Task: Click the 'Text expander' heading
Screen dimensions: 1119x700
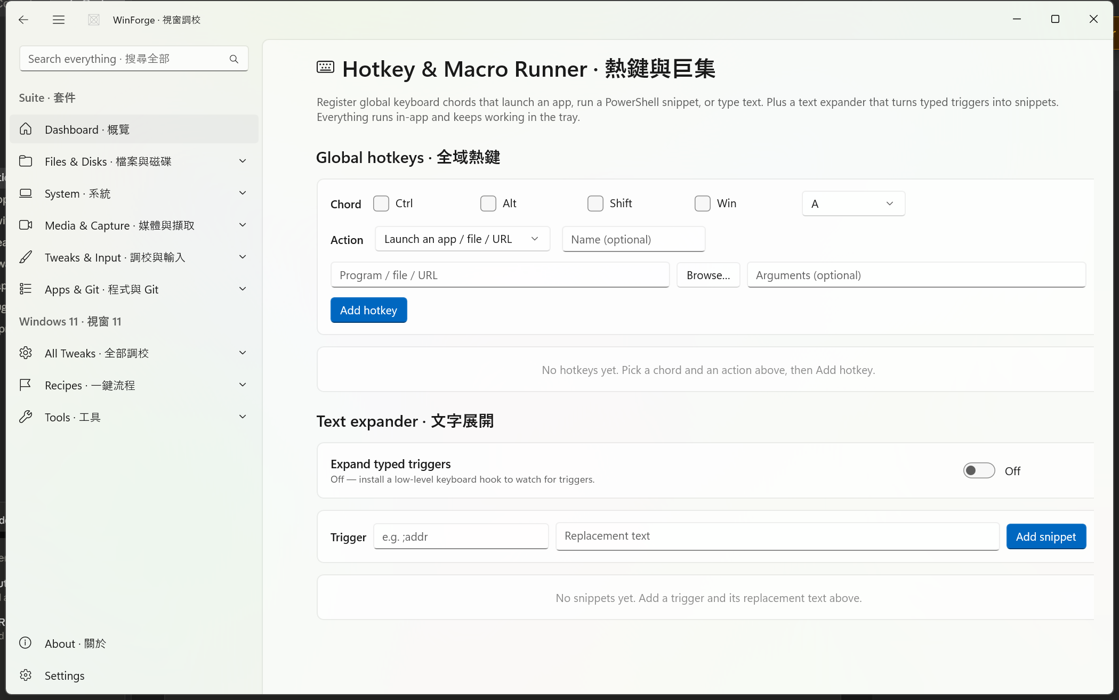Action: coord(405,421)
